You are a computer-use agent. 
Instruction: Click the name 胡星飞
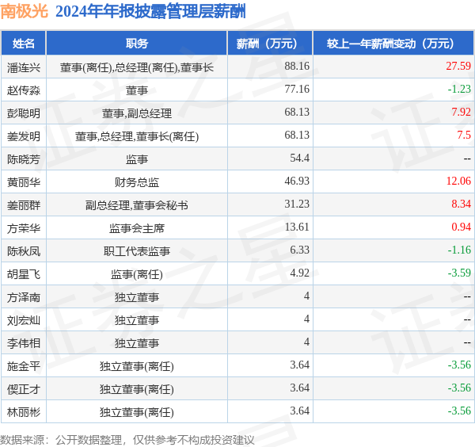tap(24, 274)
